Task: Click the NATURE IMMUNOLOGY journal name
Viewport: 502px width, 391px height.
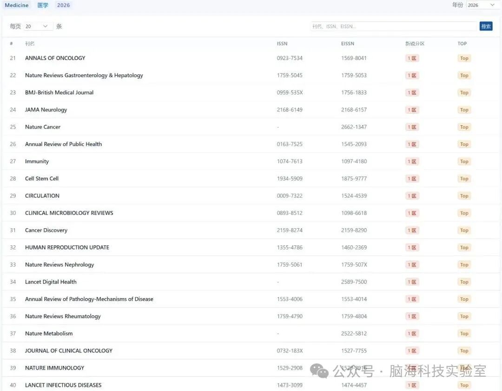Action: click(x=54, y=368)
